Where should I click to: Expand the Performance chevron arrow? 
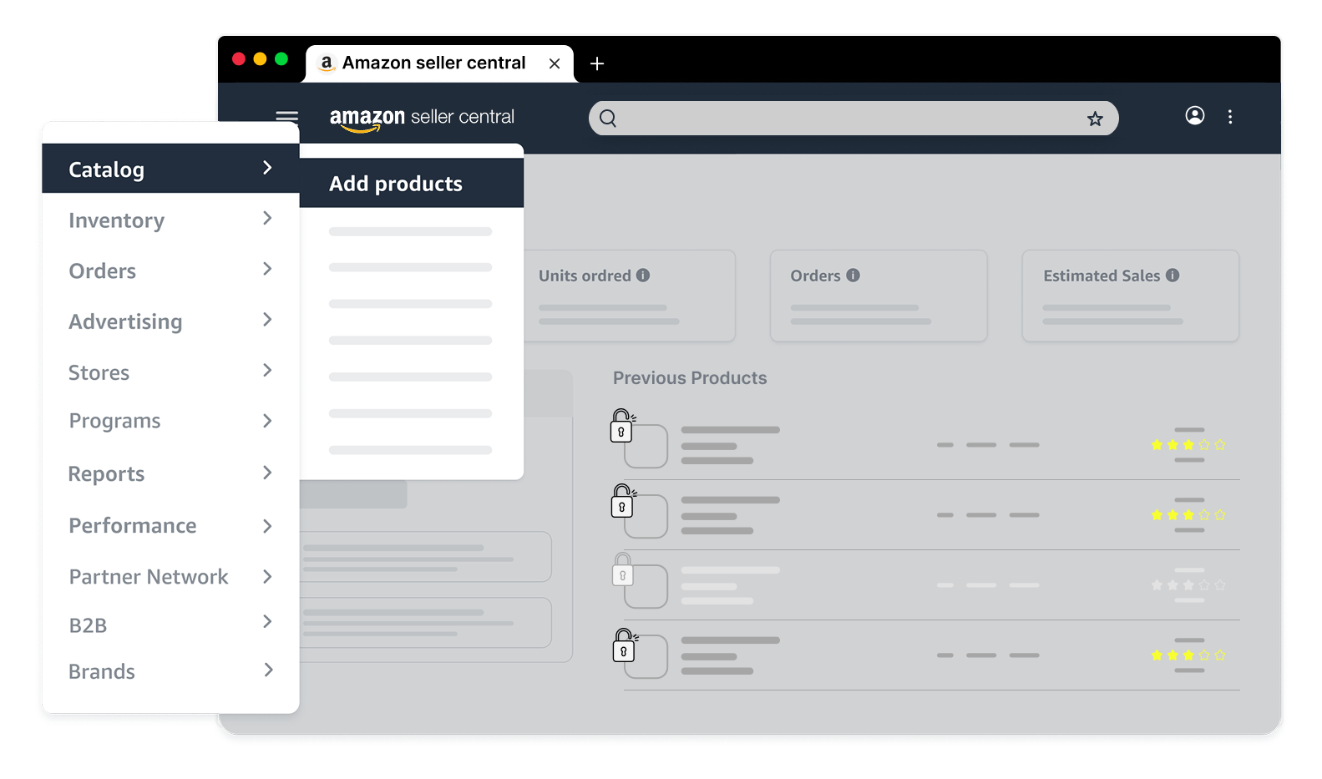pos(267,526)
